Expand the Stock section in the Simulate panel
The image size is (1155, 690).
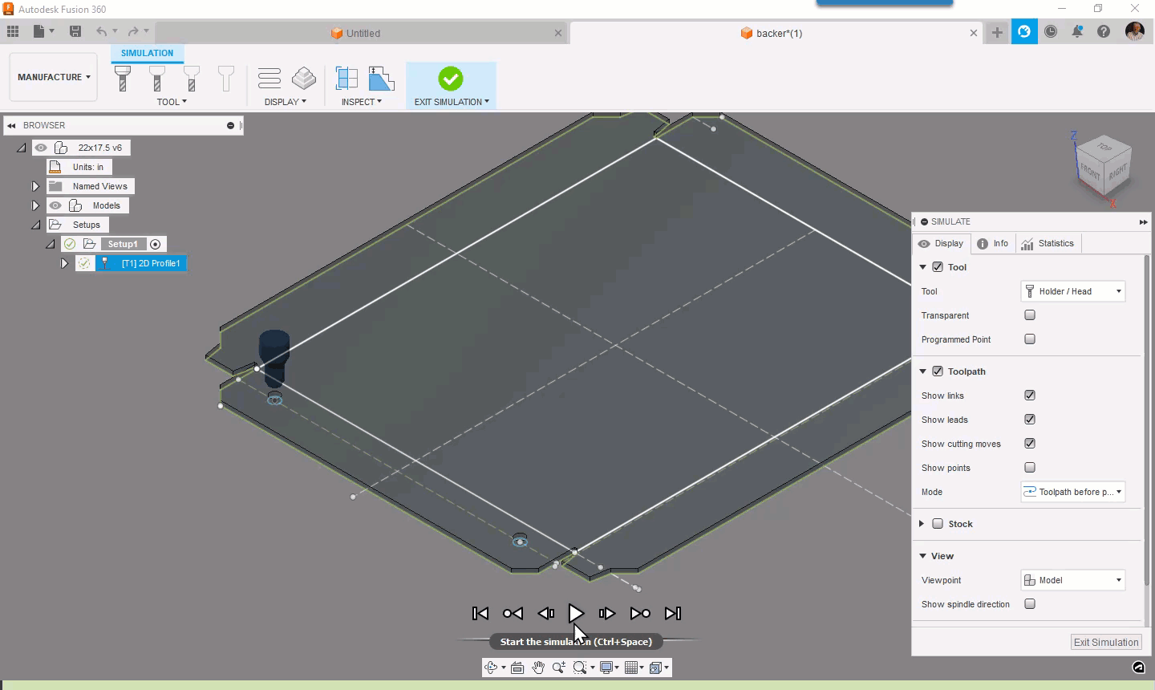pyautogui.click(x=921, y=524)
